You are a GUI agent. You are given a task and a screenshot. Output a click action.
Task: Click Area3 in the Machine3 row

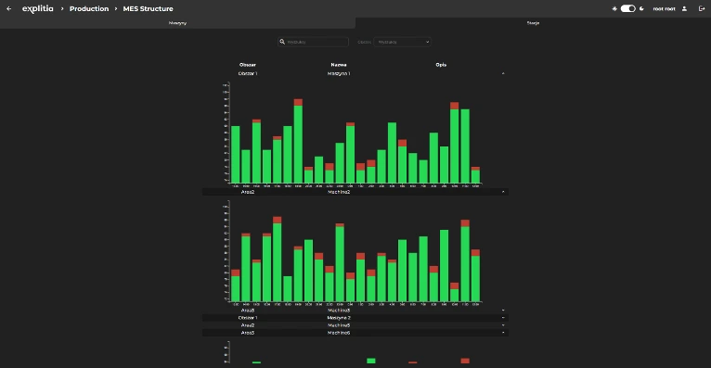pos(248,311)
